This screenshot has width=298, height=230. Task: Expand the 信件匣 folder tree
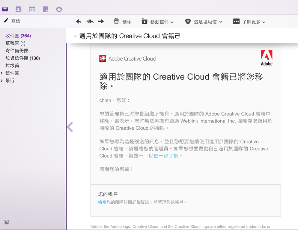[2, 73]
